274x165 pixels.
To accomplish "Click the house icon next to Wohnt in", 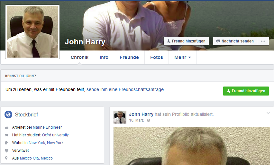I will point(7,143).
